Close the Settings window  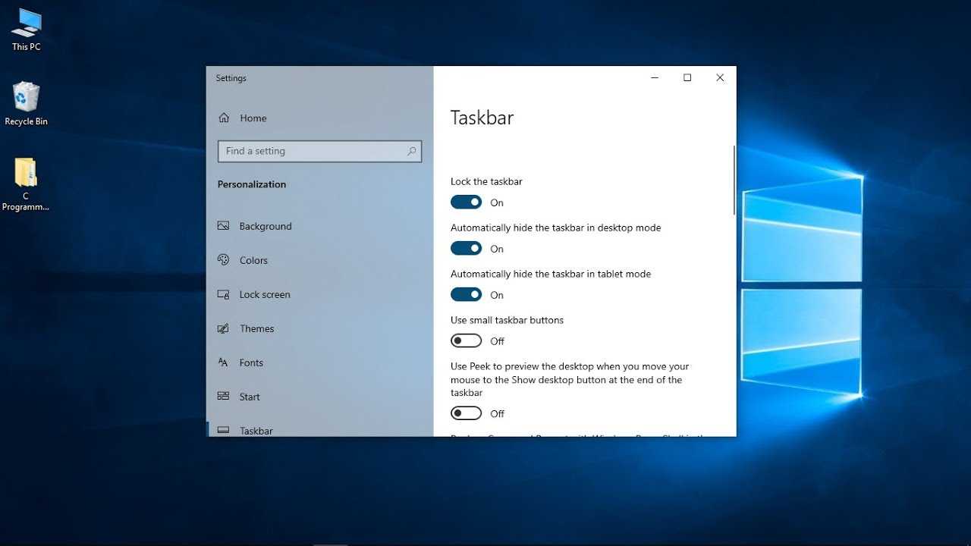tap(720, 77)
